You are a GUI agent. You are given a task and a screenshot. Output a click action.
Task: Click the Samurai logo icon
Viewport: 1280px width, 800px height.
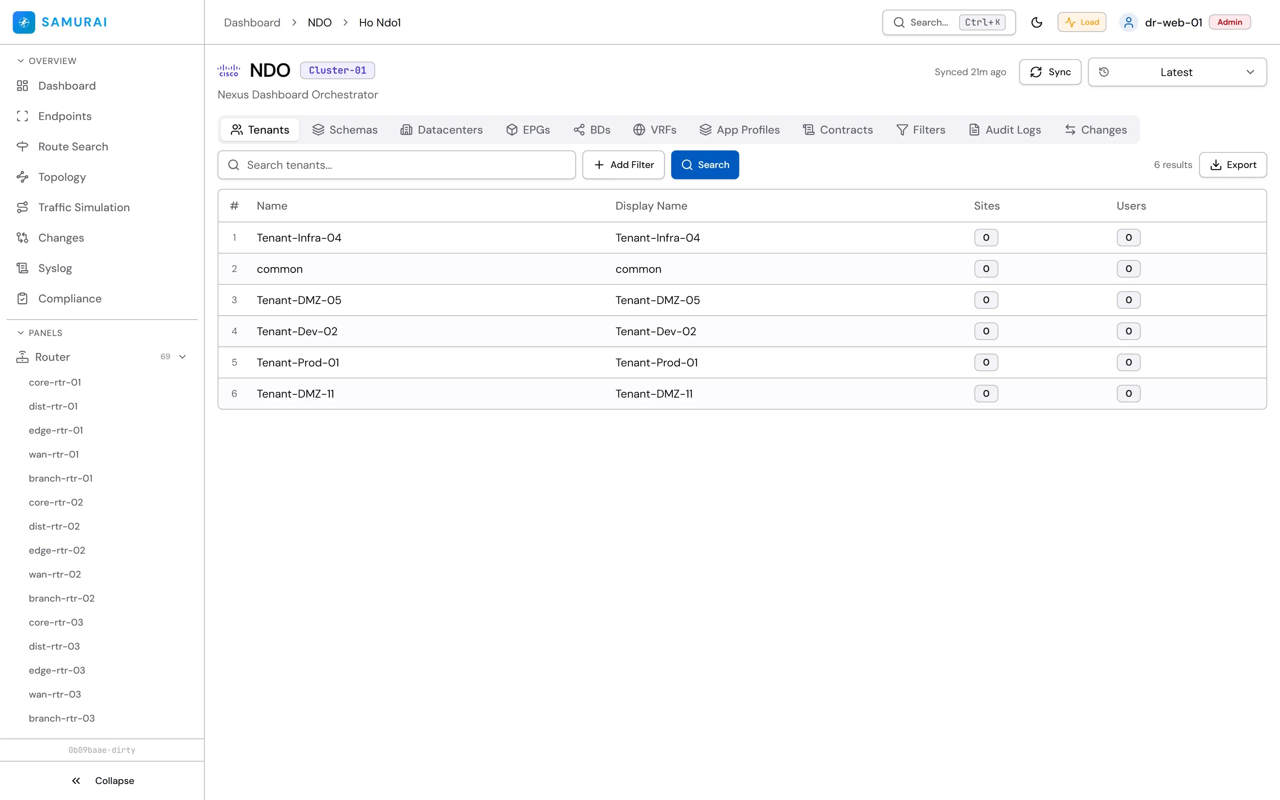click(x=24, y=22)
